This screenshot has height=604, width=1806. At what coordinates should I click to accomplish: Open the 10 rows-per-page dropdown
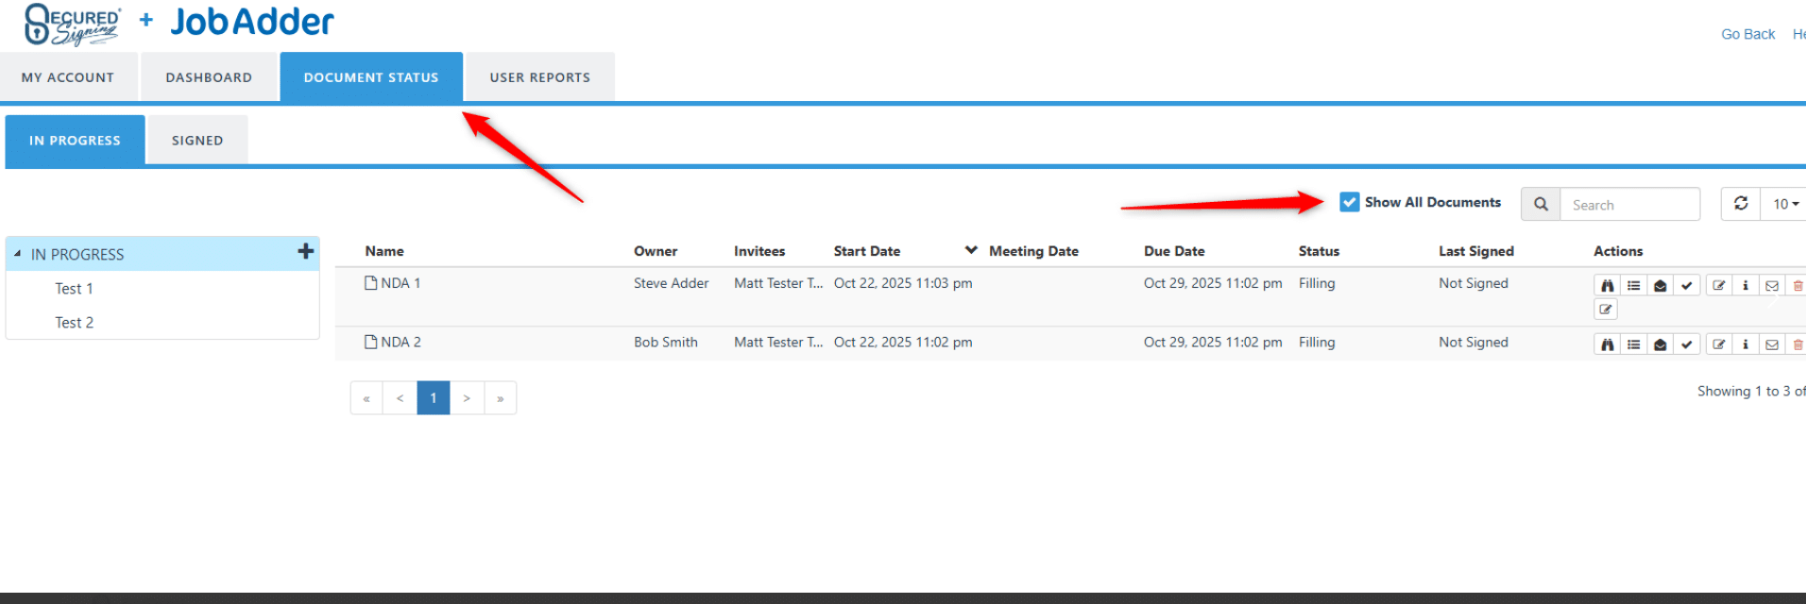click(x=1784, y=204)
